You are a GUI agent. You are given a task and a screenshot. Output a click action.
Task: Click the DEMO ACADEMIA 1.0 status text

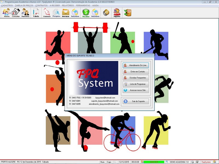tap(179, 162)
